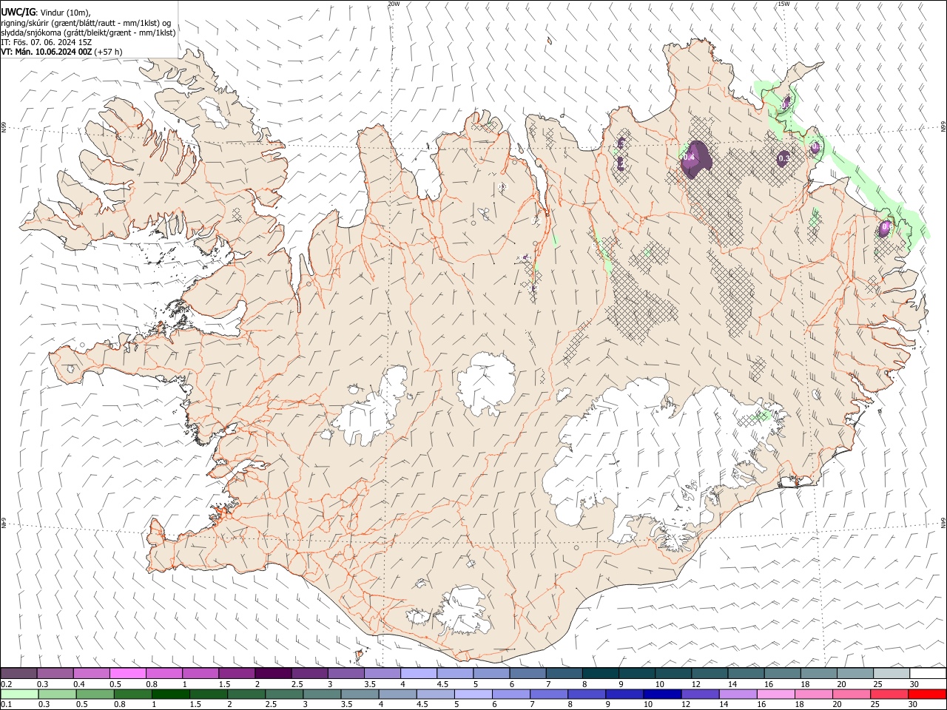
Task: Click the white upper legend swatch at 30
Action: tap(926, 673)
